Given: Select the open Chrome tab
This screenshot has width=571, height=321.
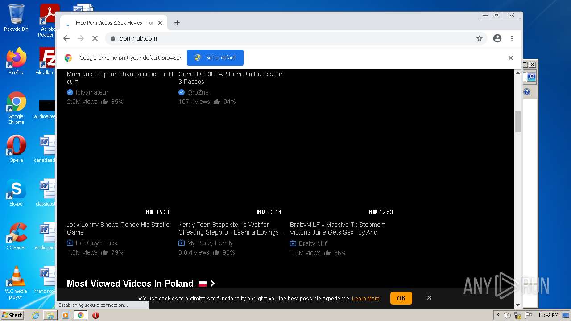Looking at the screenshot, I should pos(114,23).
